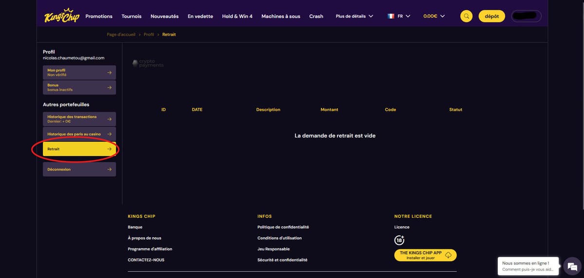Click arrow on Déconnexion button
This screenshot has height=278, width=584.
coord(109,170)
